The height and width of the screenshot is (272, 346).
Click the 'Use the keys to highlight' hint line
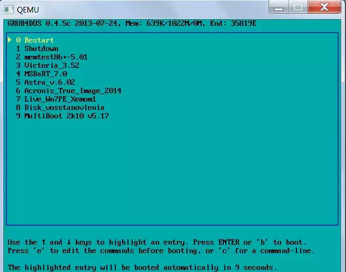(157, 242)
